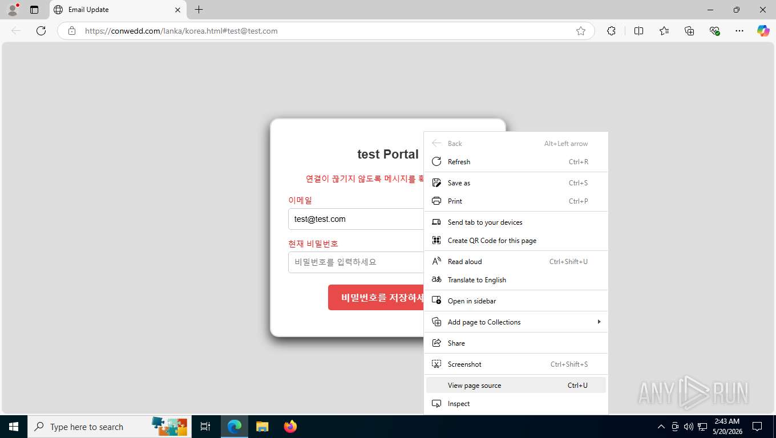This screenshot has height=438, width=776.
Task: Select Create QR Code for this page
Action: [x=516, y=241]
